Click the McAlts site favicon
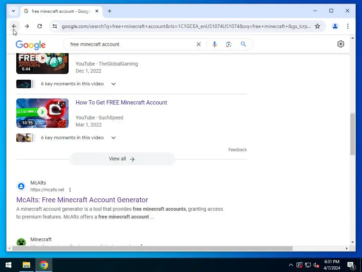362x272 pixels. pyautogui.click(x=21, y=186)
